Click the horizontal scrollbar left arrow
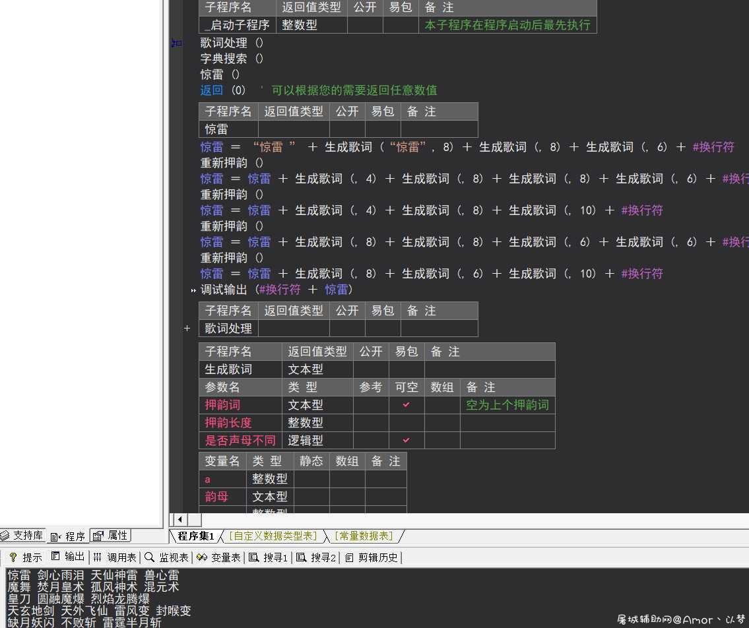This screenshot has height=628, width=749. point(179,519)
